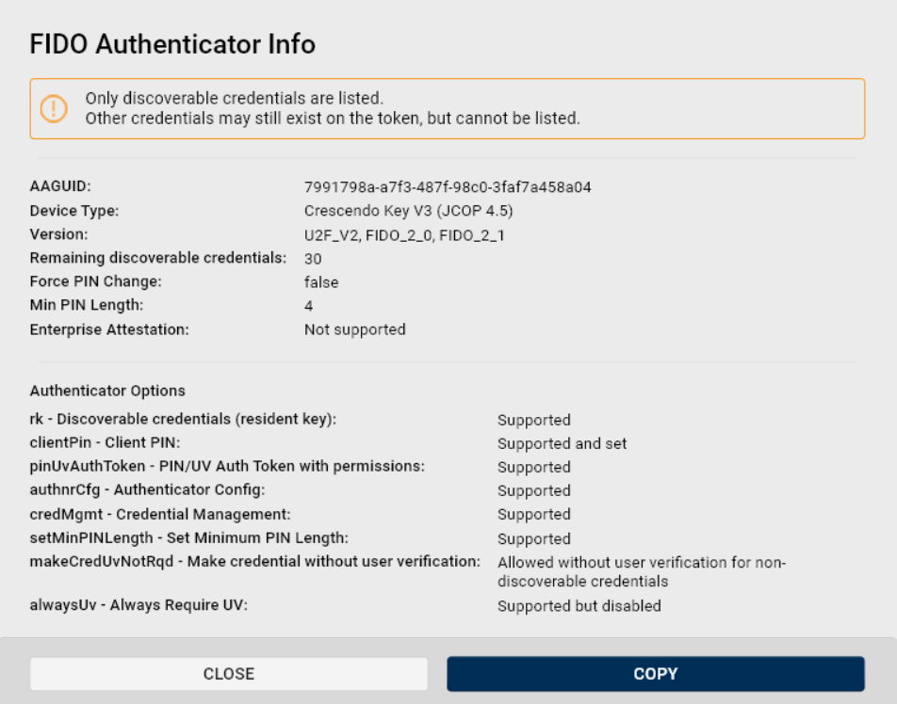Click the Enterprise Attestation 'Not supported' value
The height and width of the screenshot is (704, 897).
coord(354,329)
